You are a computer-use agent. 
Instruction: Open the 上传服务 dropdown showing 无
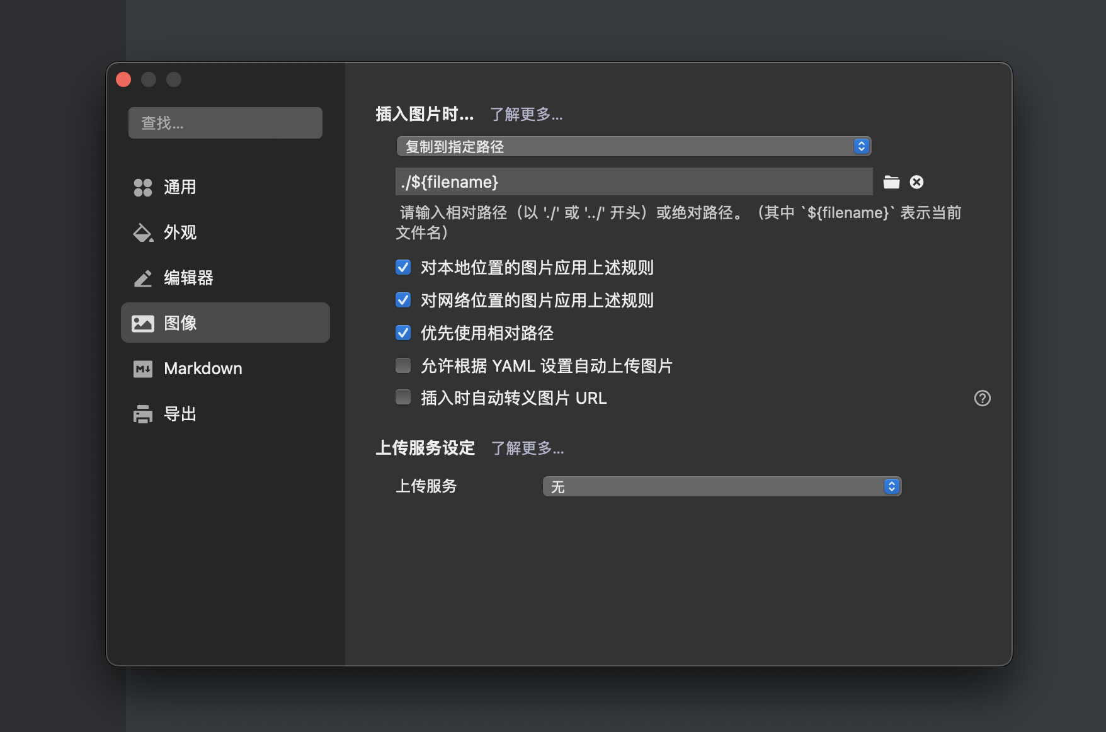tap(722, 486)
